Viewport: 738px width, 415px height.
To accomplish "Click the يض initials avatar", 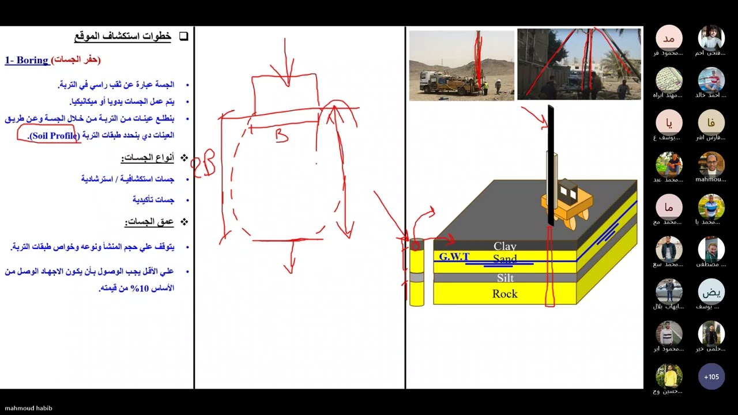I will (x=711, y=292).
